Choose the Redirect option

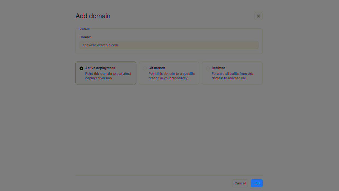[208, 68]
